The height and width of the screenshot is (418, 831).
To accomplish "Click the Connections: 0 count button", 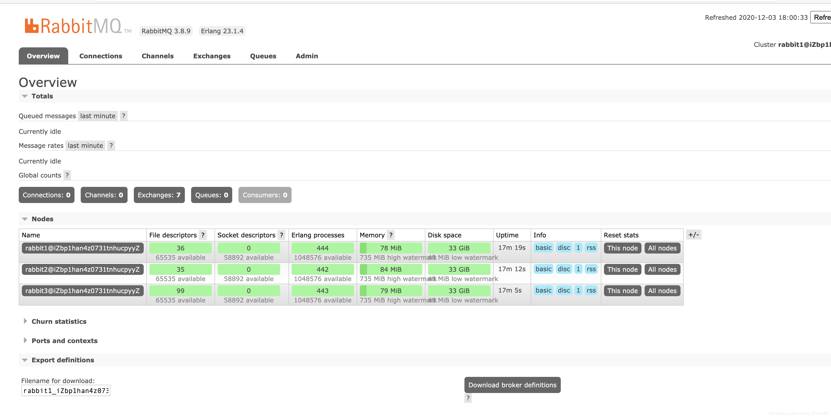I will [x=46, y=195].
